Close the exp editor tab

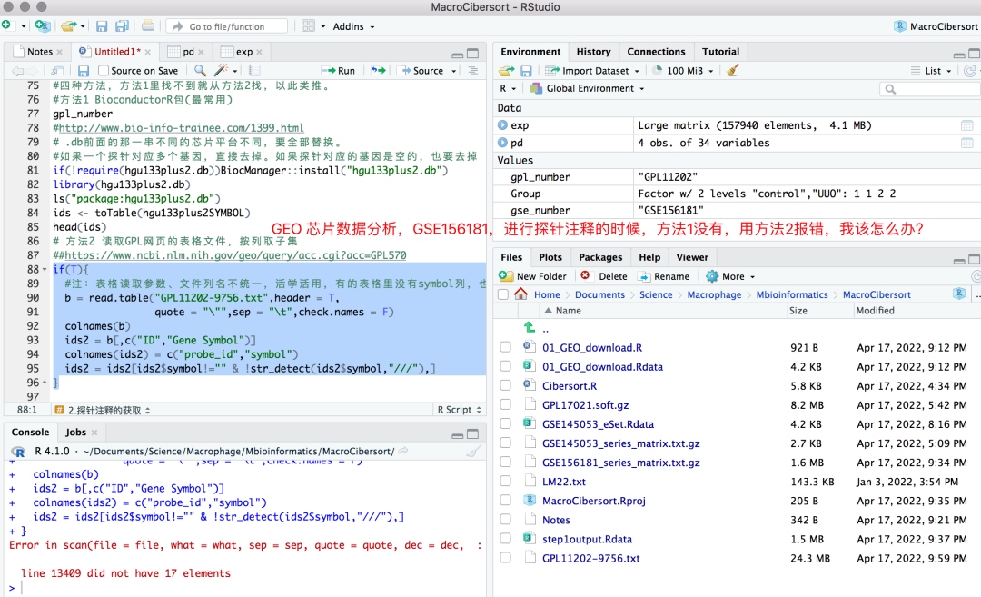click(x=259, y=52)
